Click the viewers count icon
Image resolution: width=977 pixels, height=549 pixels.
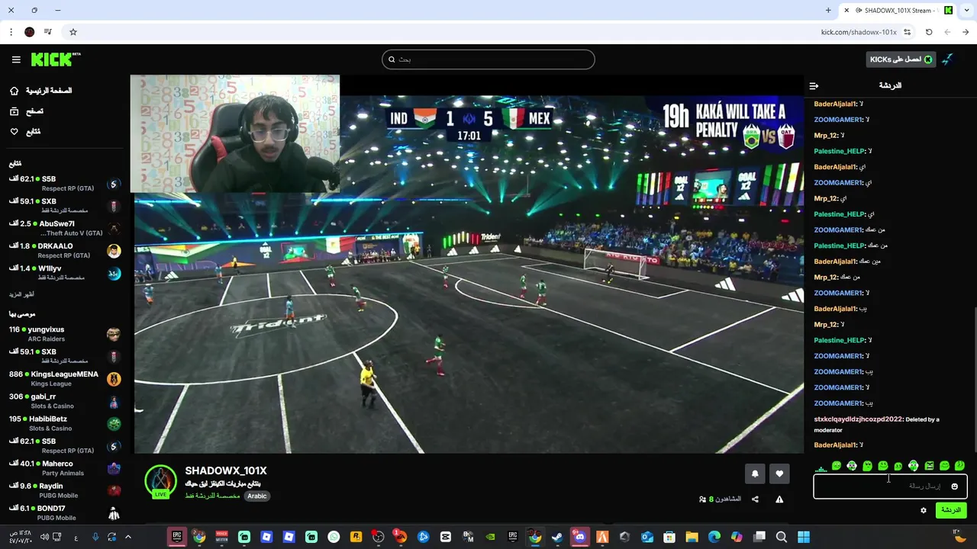click(702, 499)
